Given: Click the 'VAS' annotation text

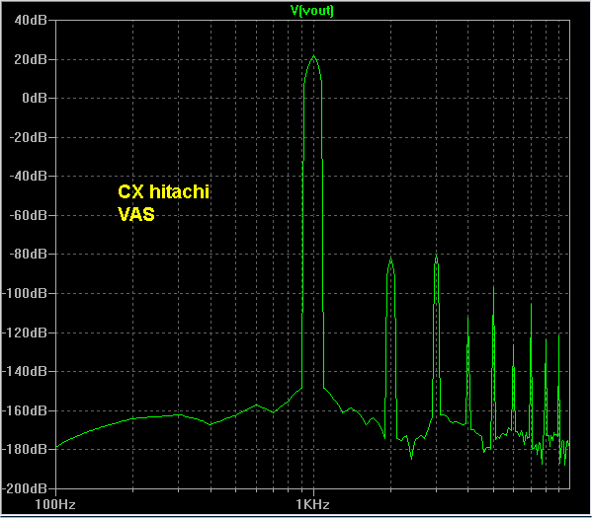Looking at the screenshot, I should [136, 214].
